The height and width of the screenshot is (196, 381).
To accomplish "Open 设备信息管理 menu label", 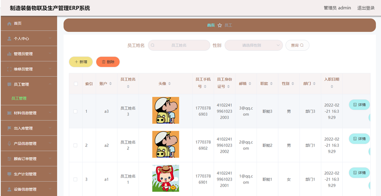I will pyautogui.click(x=25, y=190).
